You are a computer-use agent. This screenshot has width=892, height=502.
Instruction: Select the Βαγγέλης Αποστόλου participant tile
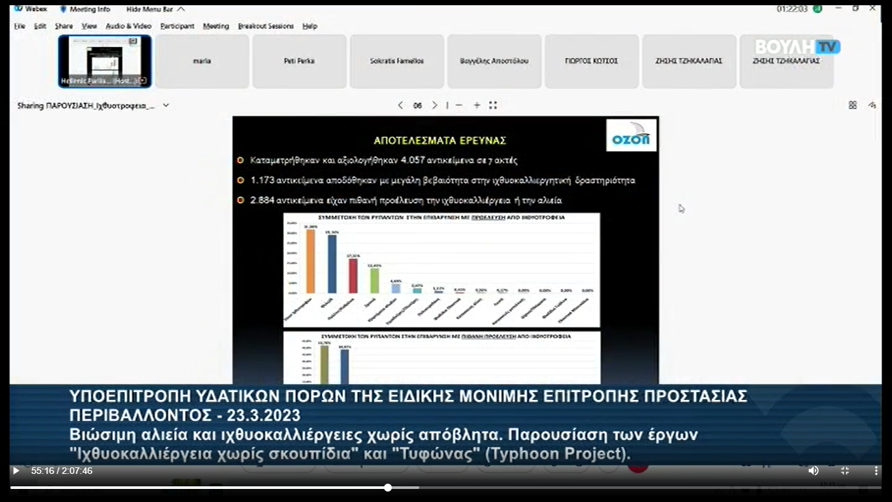[494, 61]
